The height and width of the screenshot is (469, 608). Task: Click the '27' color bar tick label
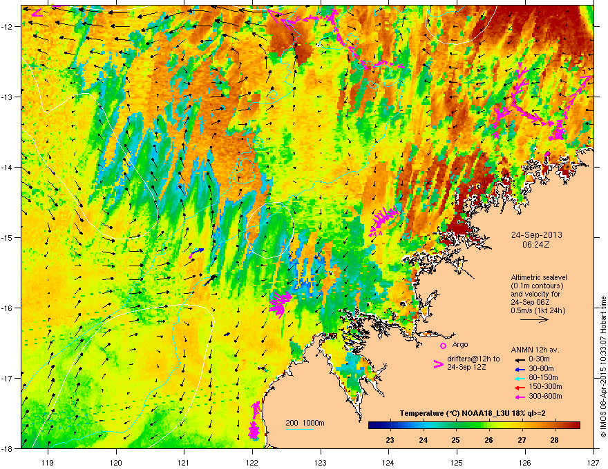(x=522, y=440)
